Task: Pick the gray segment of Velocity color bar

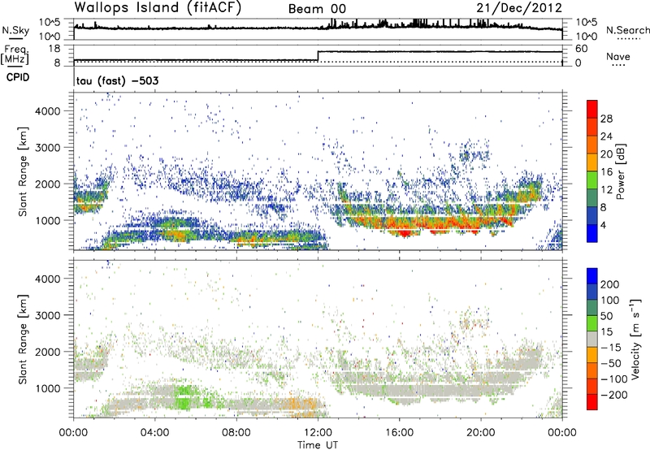Action: click(592, 339)
